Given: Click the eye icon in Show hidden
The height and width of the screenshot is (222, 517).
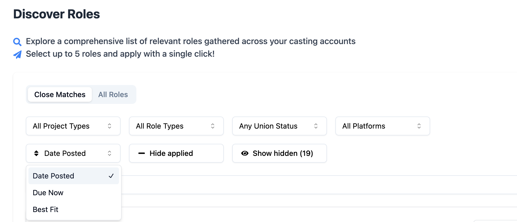Looking at the screenshot, I should (x=245, y=153).
